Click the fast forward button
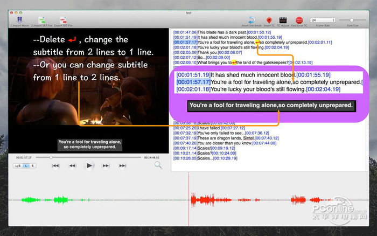 pyautogui.click(x=106, y=166)
